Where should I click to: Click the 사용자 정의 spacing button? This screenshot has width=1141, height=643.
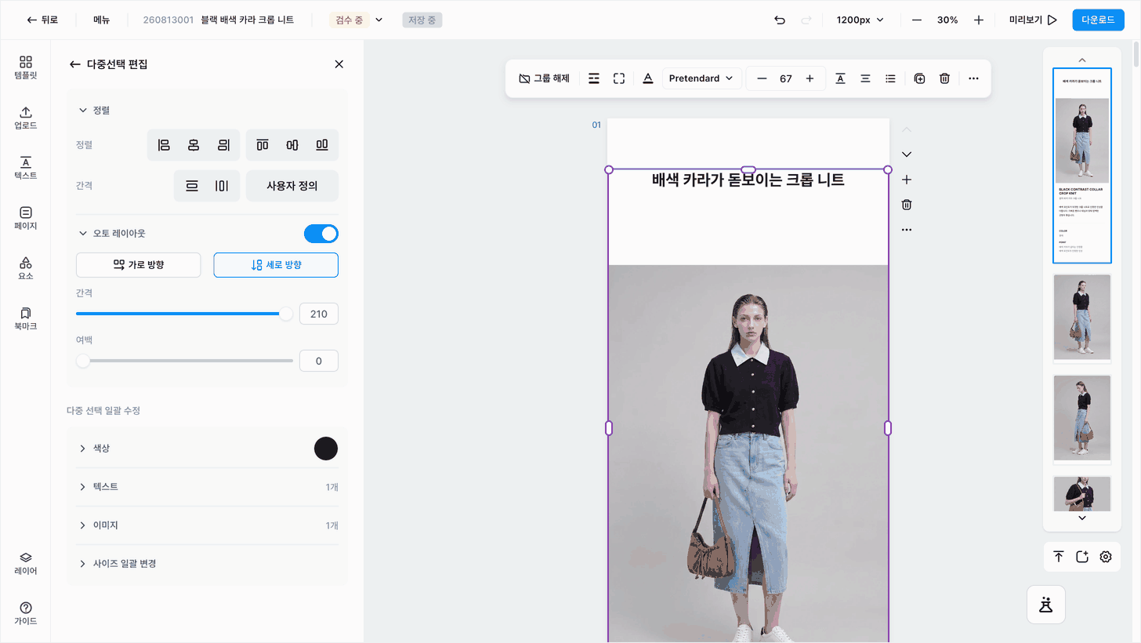[292, 186]
